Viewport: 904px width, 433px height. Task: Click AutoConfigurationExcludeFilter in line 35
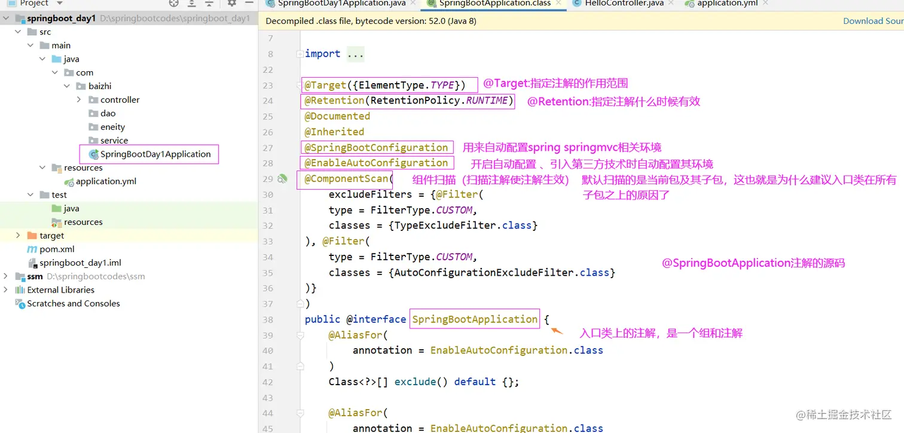click(484, 273)
